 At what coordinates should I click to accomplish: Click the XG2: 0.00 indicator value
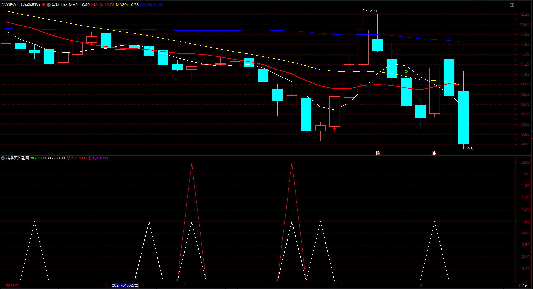point(56,158)
